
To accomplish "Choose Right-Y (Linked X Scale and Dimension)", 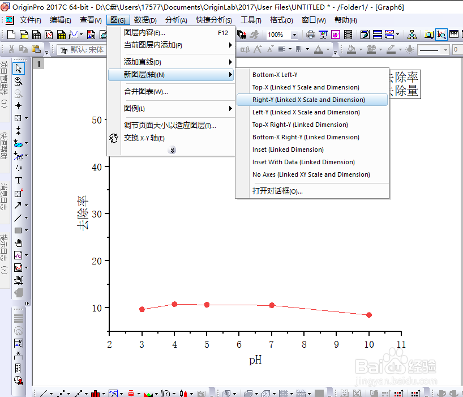I will [312, 100].
